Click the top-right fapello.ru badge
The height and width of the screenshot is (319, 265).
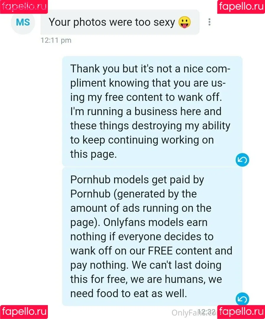[241, 7]
